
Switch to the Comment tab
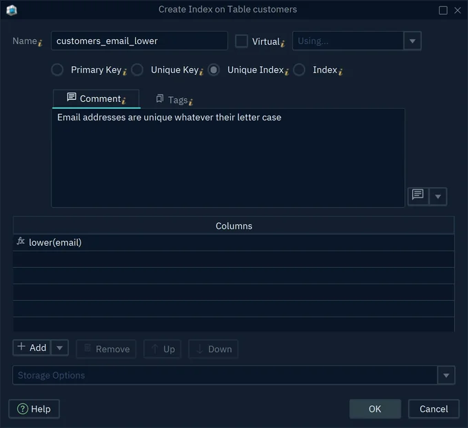[96, 98]
